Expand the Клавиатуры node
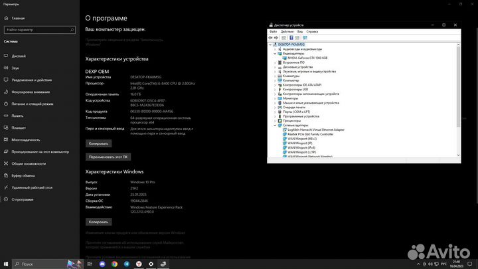Screen dimensions: 478x269 (x=275, y=76)
